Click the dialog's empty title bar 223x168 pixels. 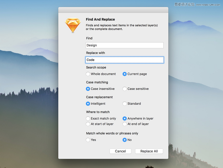pos(113,10)
